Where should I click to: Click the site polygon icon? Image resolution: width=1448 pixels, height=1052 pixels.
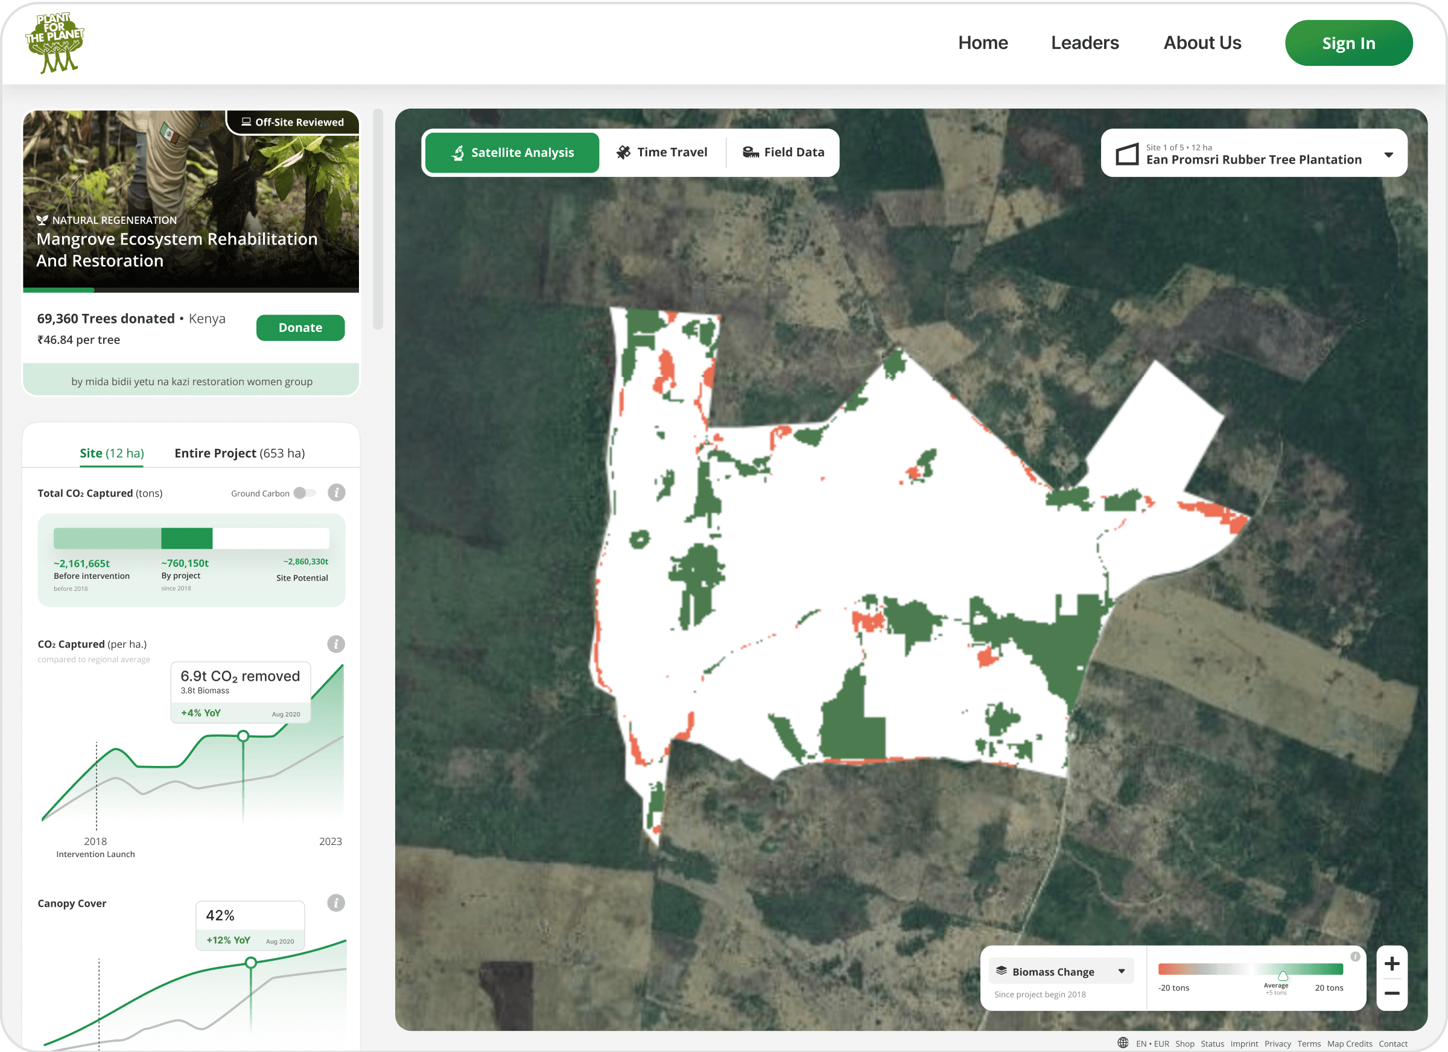tap(1127, 154)
